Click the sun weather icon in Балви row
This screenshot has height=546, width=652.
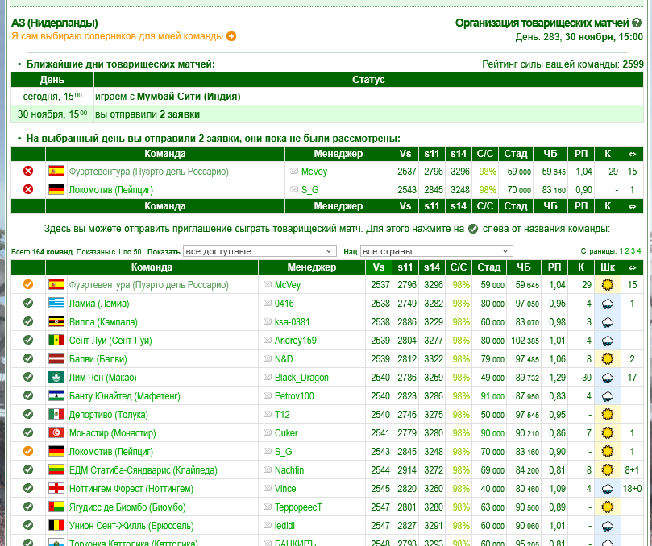(x=608, y=358)
